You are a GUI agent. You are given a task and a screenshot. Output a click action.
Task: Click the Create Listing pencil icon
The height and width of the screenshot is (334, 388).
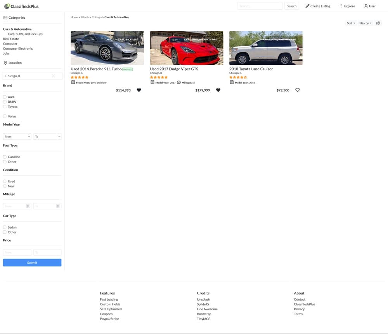click(307, 6)
